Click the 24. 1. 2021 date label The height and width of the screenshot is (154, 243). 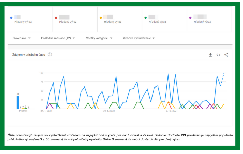pos(46,111)
